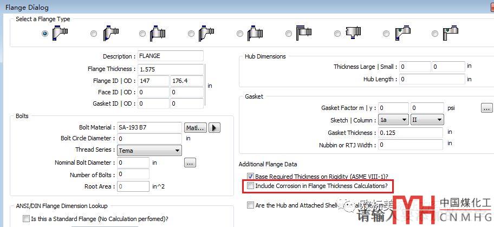Click the flange sketch icon beside the selected radio
Screen dimensions: 494x227
[x=60, y=33]
